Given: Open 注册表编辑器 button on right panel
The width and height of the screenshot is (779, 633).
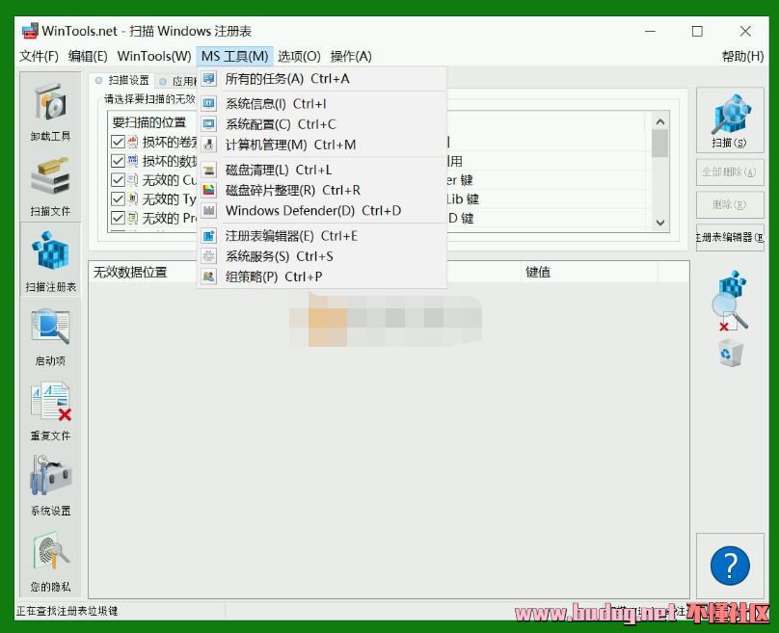Looking at the screenshot, I should [x=730, y=237].
